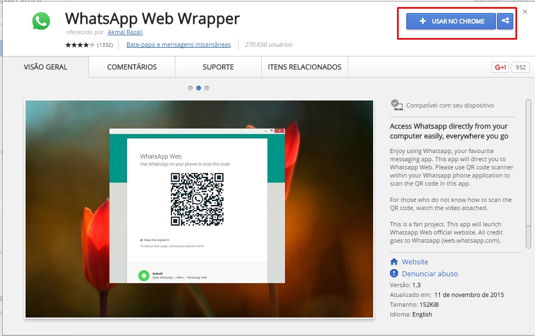
Task: Open developer page Akmal Razali
Action: coord(125,32)
